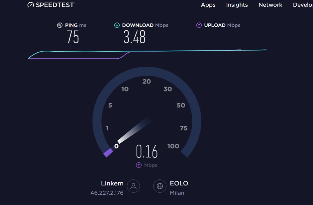
Task: Open the Developers menu item
Action: 303,5
